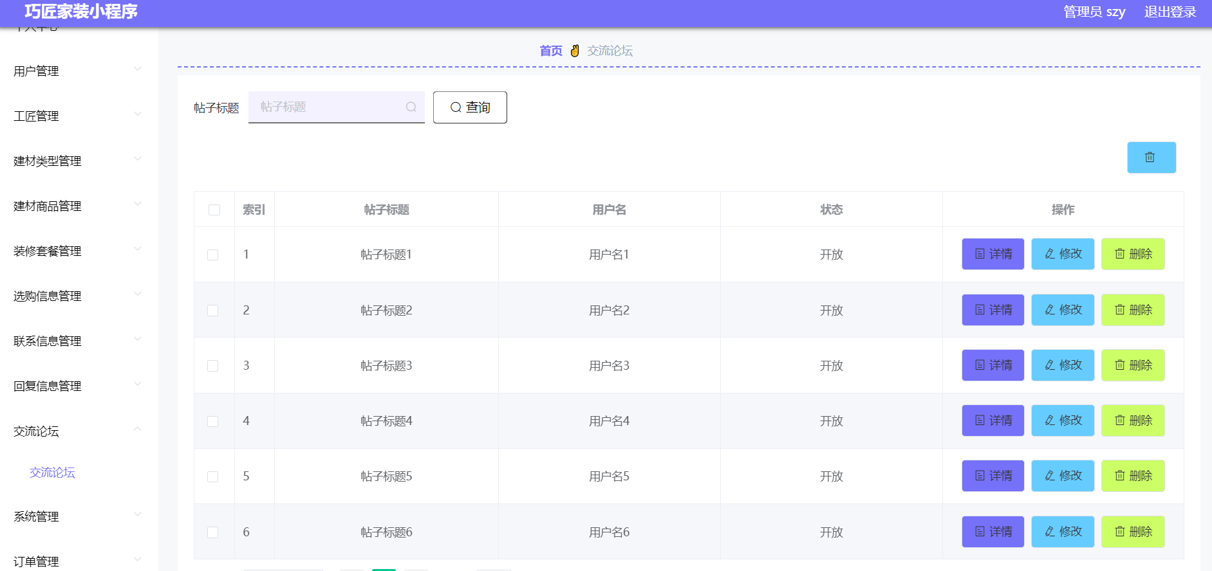Open 详情 for row 帖子标题4
1212x571 pixels.
pyautogui.click(x=993, y=421)
